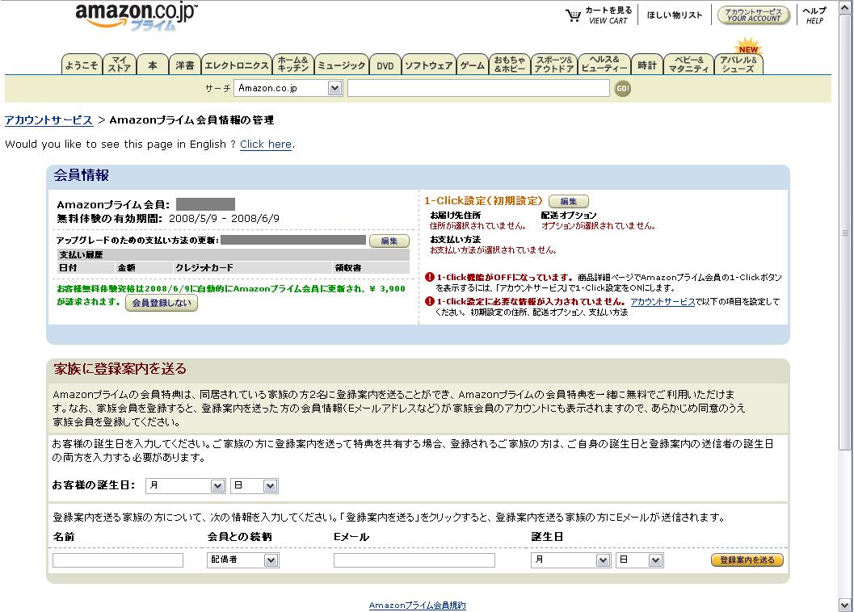Open the 時計 tab
This screenshot has height=612, width=854.
(x=647, y=65)
